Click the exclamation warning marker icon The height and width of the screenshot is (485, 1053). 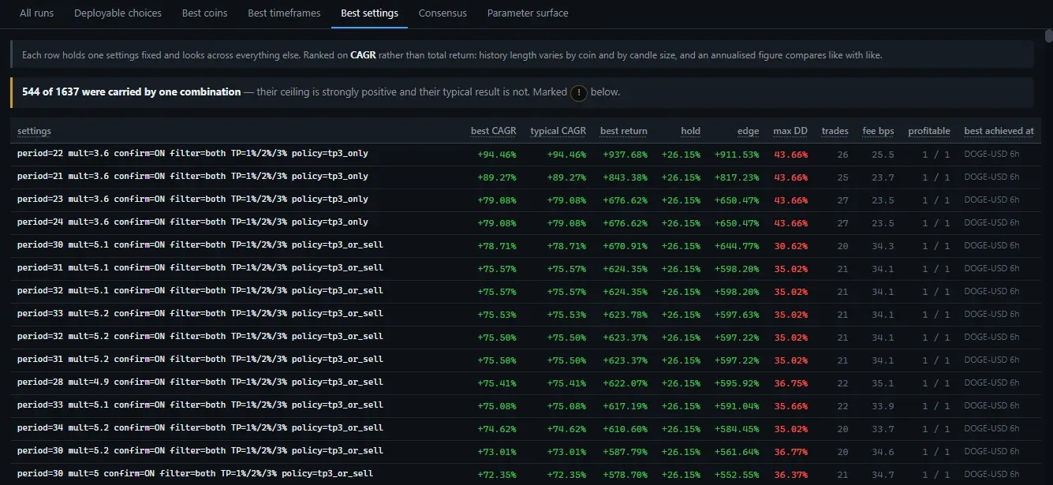pyautogui.click(x=579, y=92)
